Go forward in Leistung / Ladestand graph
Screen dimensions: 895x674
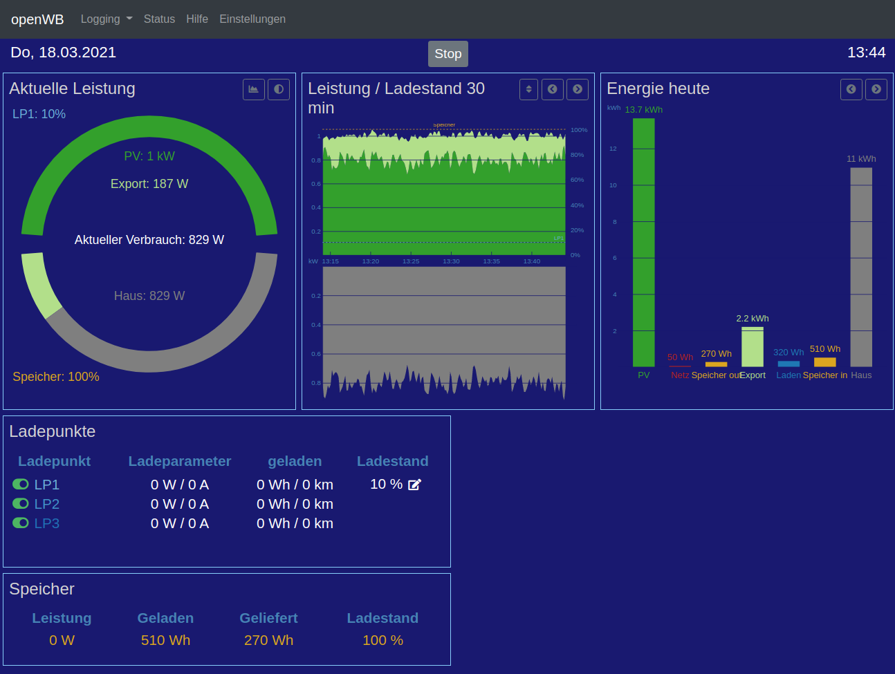pos(578,89)
